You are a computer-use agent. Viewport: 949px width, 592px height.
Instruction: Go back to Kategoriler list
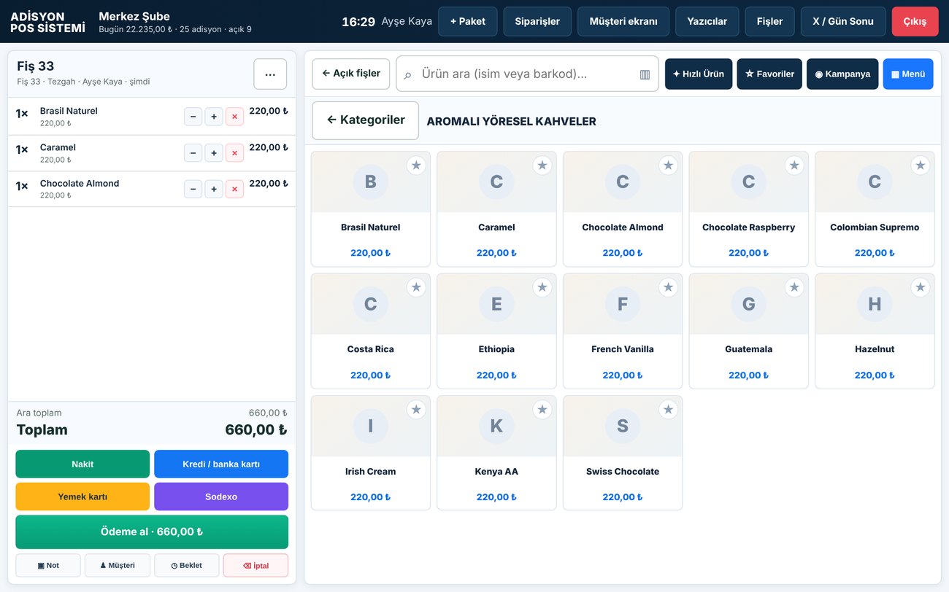click(x=366, y=120)
